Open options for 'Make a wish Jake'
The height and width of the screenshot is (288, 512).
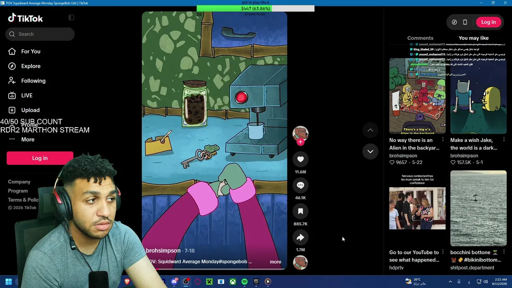click(504, 140)
